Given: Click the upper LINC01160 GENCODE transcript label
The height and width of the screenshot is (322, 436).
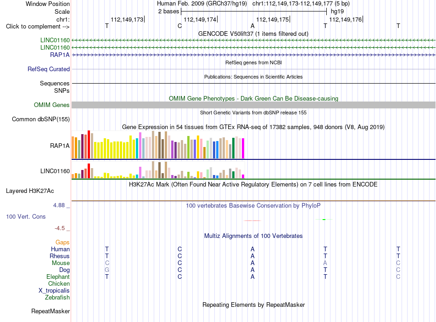Looking at the screenshot, I should point(55,40).
